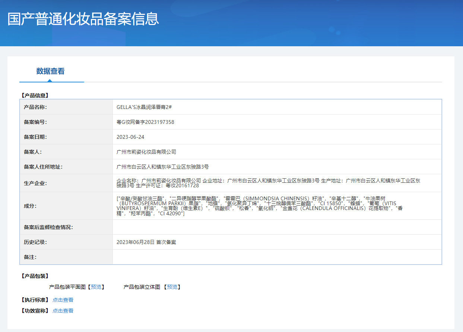Viewport: 463px width, 332px height.
Task: Click the 【功效宣称】 label
Action: [x=35, y=311]
